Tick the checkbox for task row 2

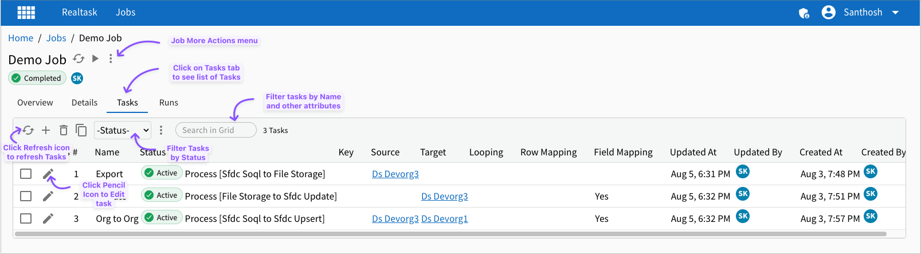tap(26, 196)
